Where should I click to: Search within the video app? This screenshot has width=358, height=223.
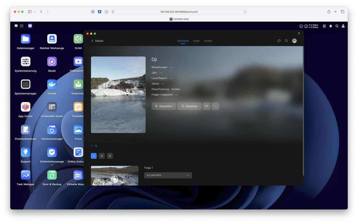click(x=286, y=41)
